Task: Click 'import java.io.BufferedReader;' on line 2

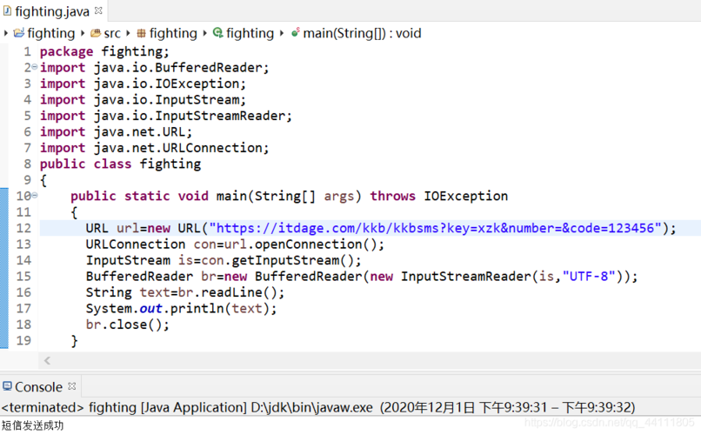Action: (155, 68)
